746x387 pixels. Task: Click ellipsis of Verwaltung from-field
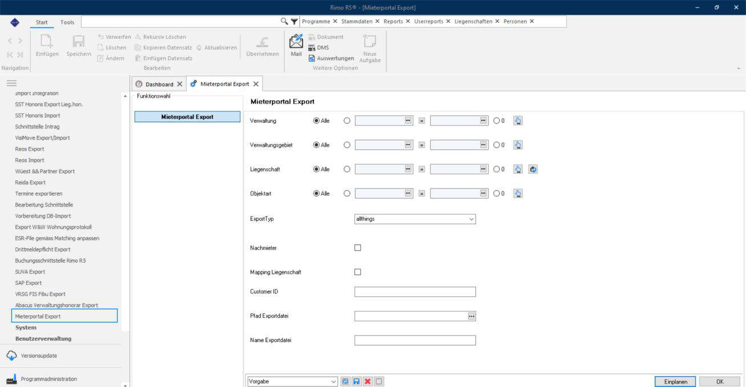point(408,121)
